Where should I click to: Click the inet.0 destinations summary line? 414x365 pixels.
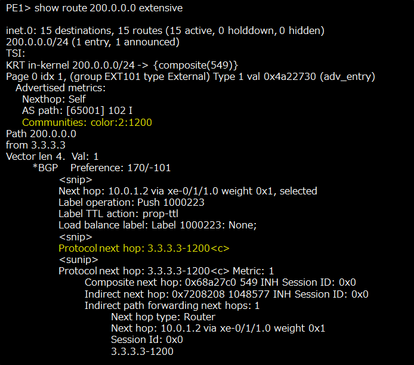pos(165,31)
